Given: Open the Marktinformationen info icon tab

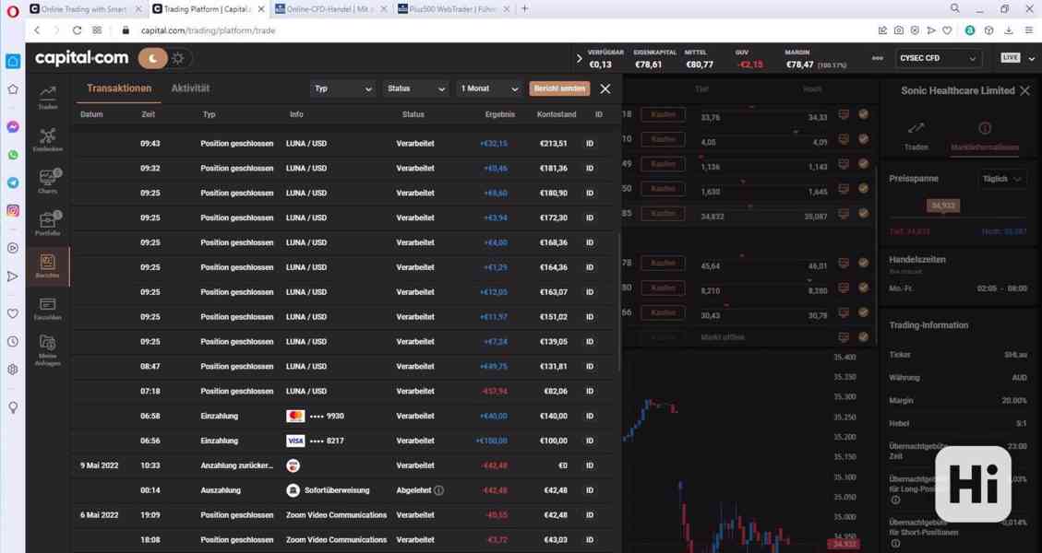Looking at the screenshot, I should coord(985,135).
